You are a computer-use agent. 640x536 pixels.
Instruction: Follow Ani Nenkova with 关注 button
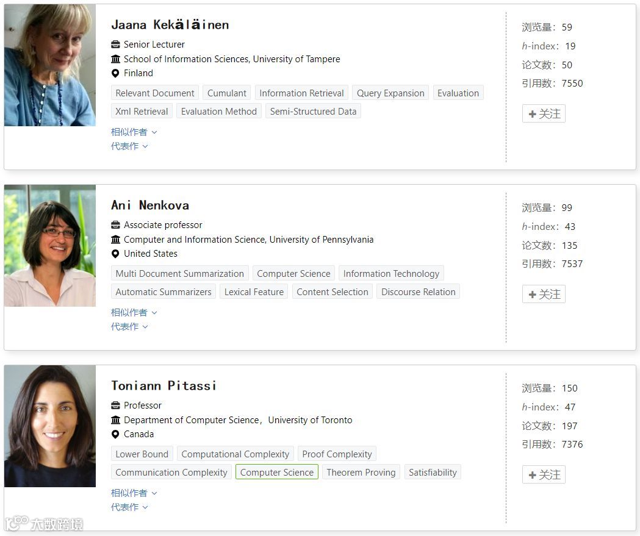click(544, 295)
